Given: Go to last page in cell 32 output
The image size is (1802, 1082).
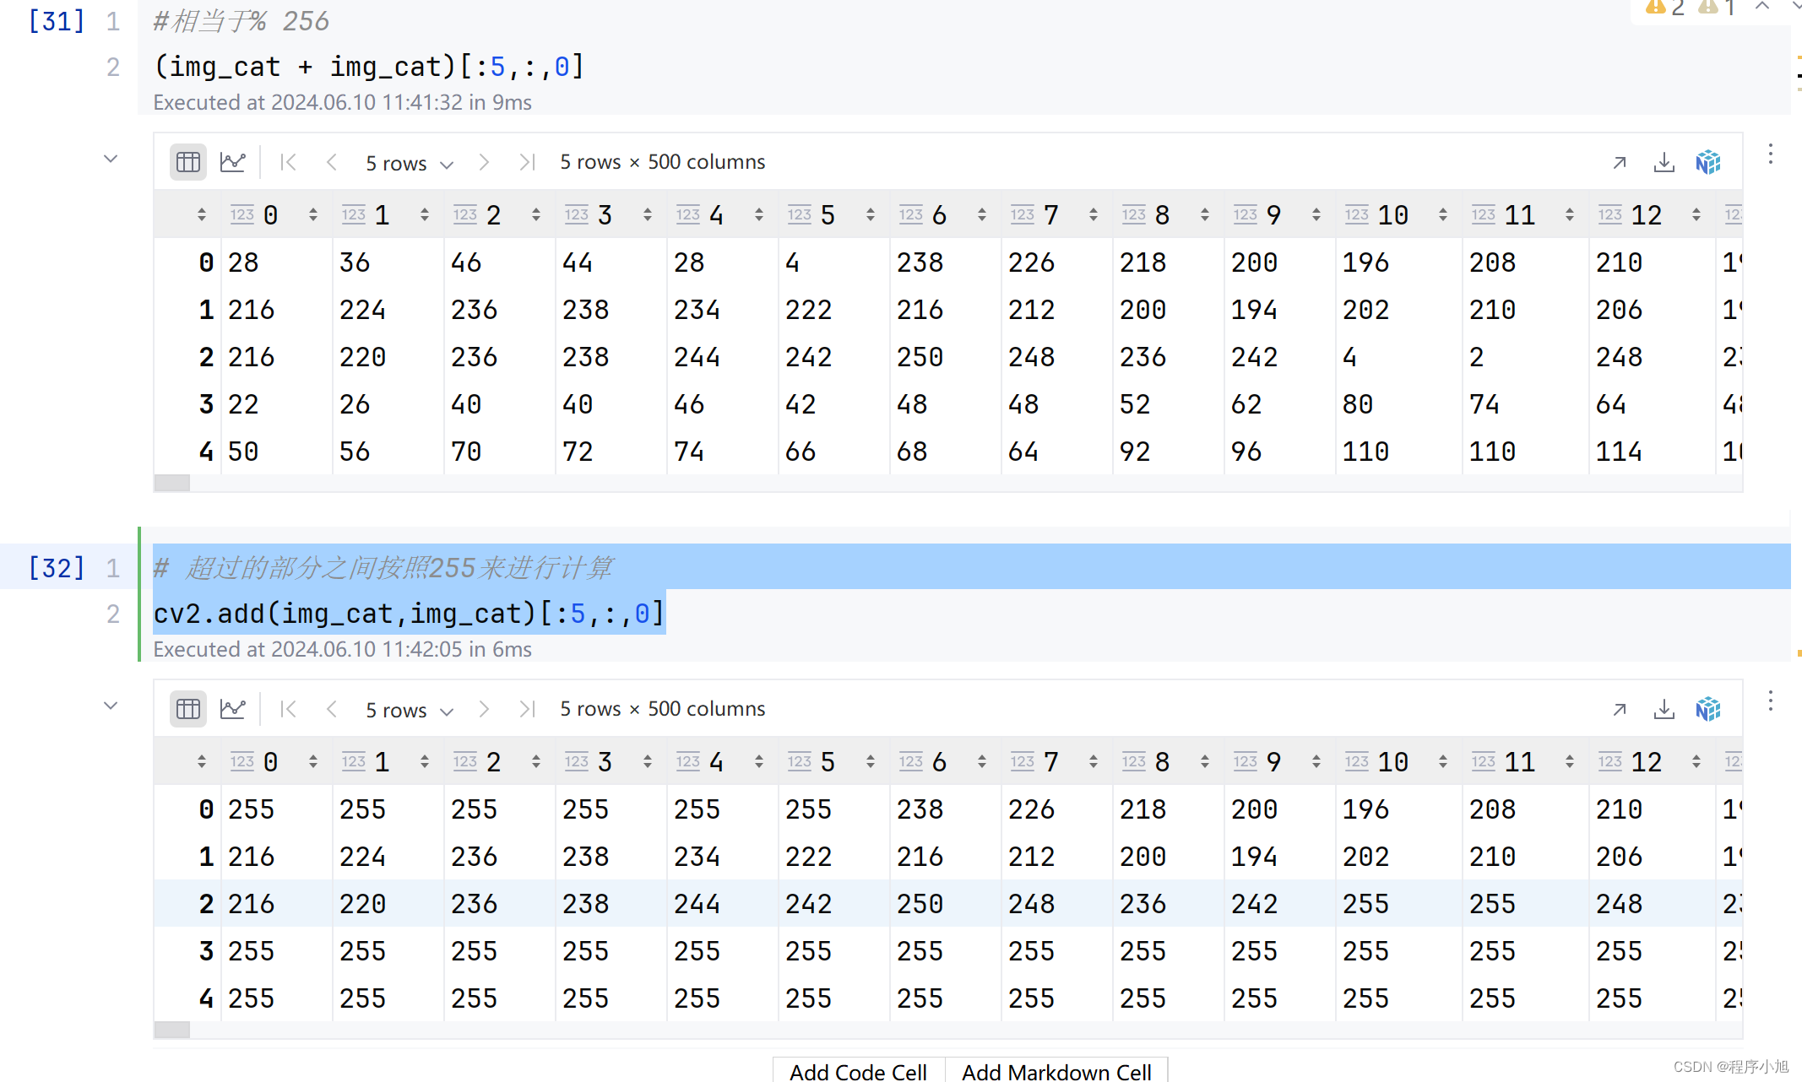Looking at the screenshot, I should (528, 709).
